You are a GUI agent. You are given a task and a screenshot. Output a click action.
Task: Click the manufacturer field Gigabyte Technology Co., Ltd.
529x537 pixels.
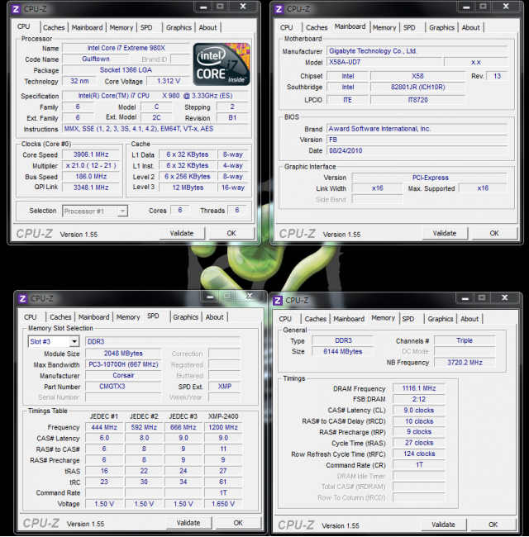(x=417, y=51)
